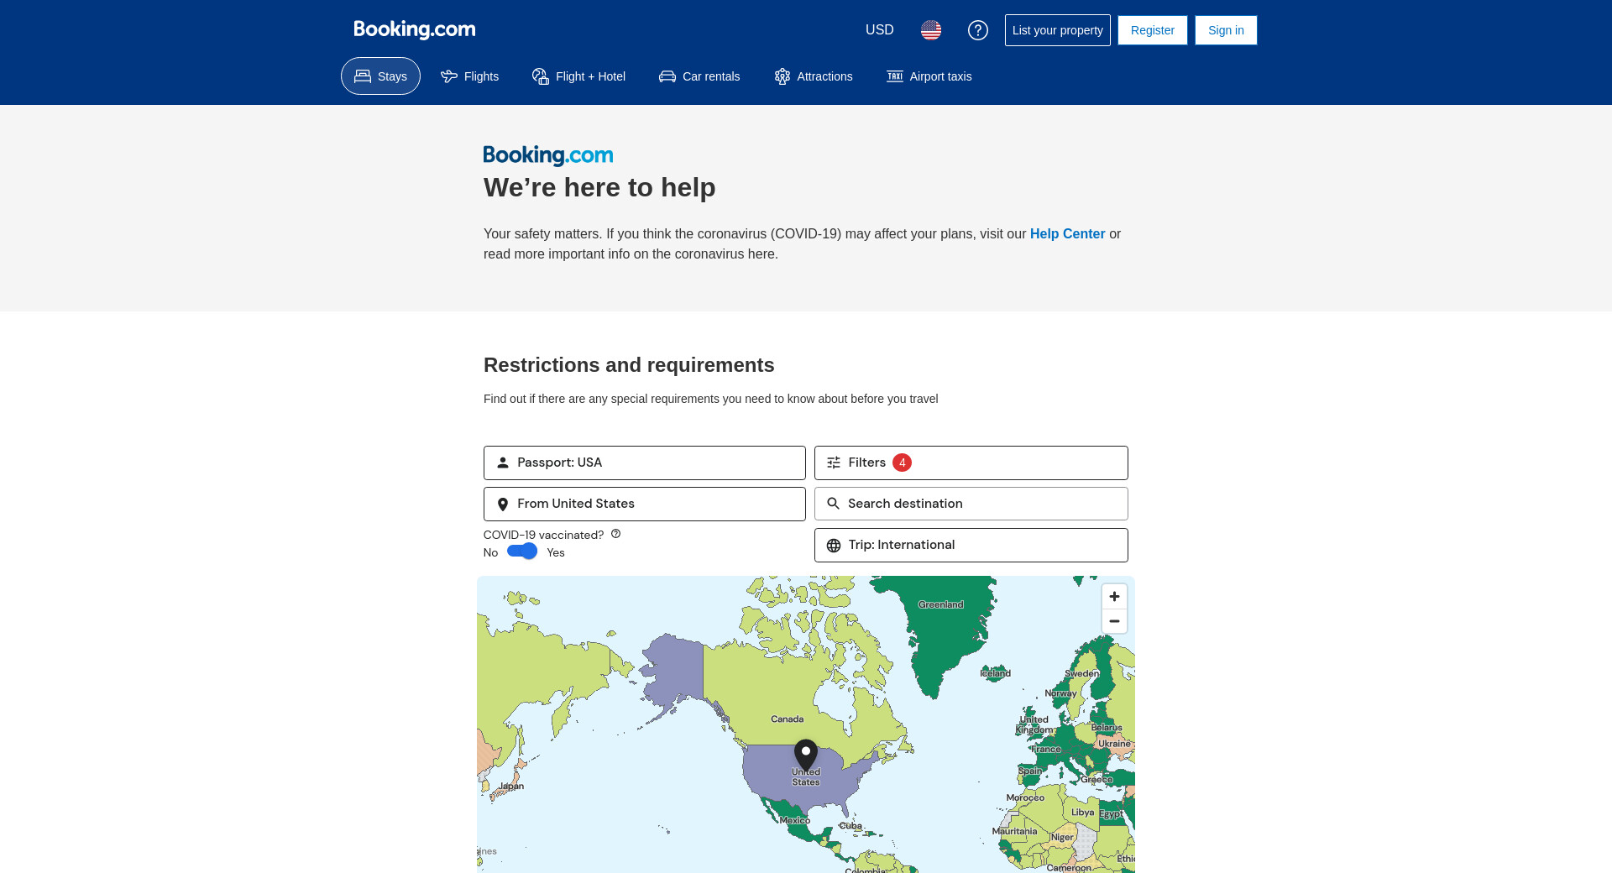Open Filters with the 4 badge
The height and width of the screenshot is (873, 1612).
(971, 463)
